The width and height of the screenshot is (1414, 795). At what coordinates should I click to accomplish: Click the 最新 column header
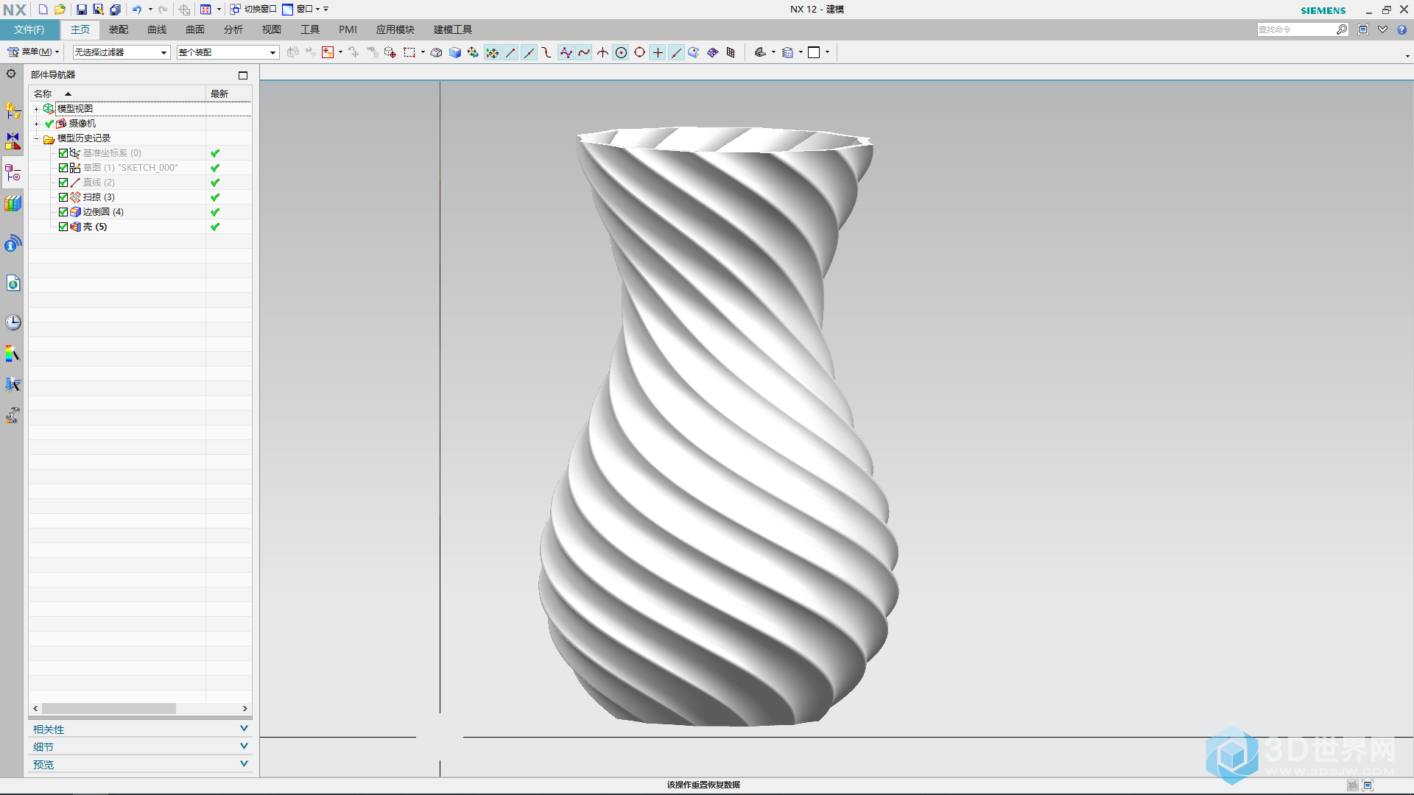click(x=228, y=93)
